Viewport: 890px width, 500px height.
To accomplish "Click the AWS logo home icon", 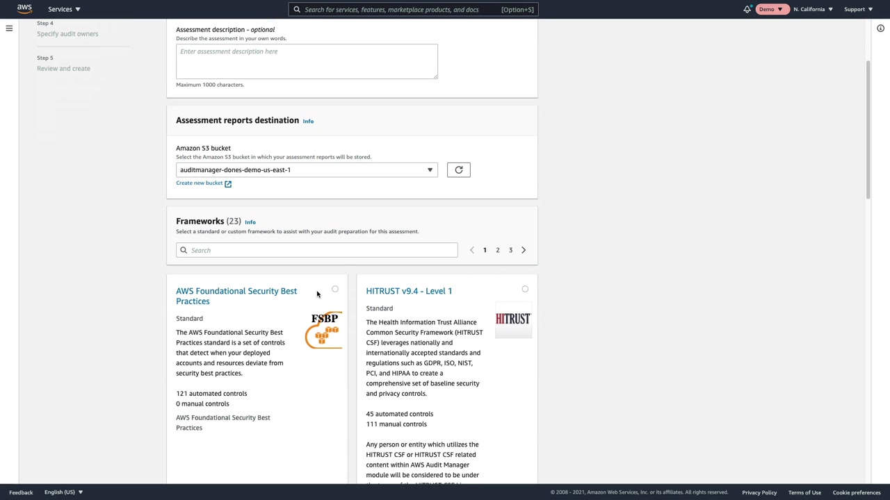I will coord(24,9).
